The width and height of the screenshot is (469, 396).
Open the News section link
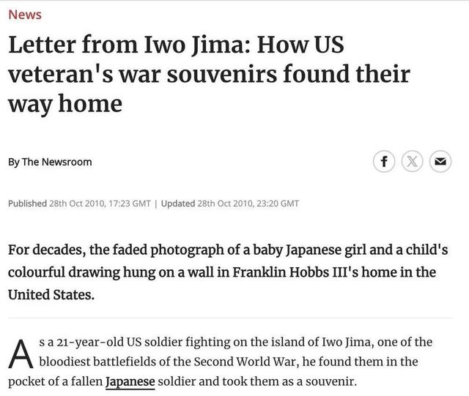coord(25,15)
